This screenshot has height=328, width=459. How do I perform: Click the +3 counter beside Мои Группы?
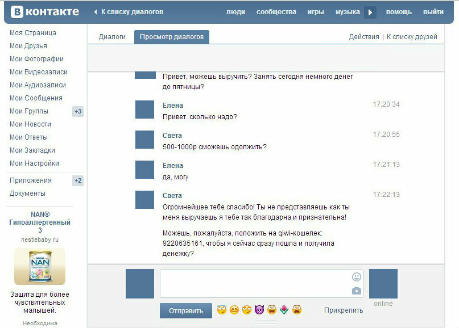pyautogui.click(x=78, y=111)
